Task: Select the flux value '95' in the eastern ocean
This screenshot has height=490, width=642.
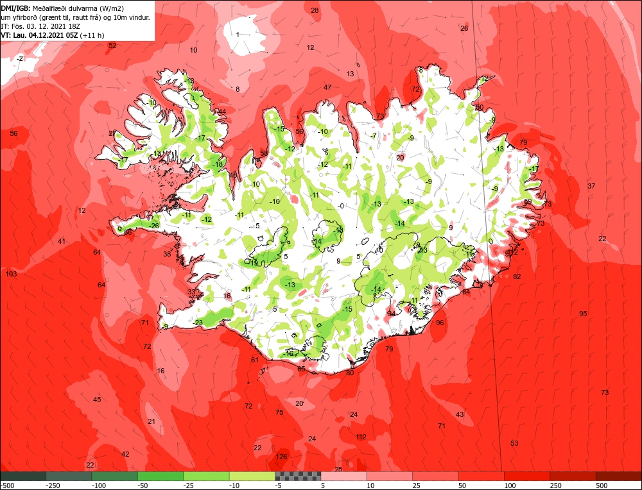Action: point(583,314)
